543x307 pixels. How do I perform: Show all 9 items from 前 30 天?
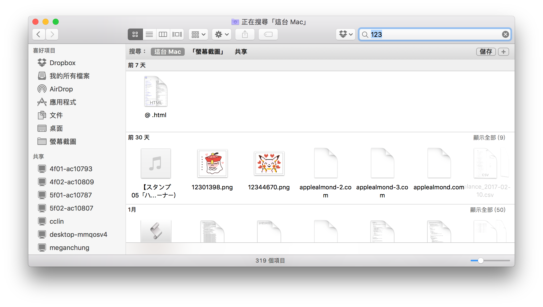coord(489,138)
